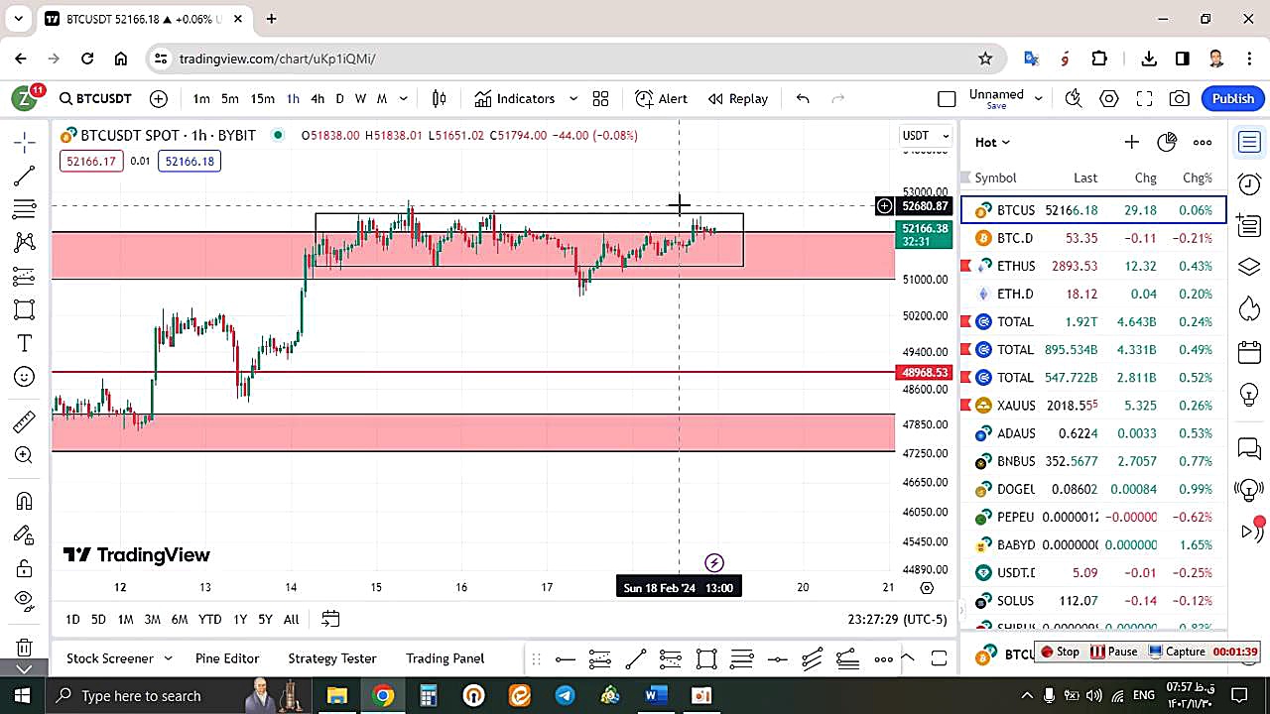Create an Alert

(x=662, y=98)
